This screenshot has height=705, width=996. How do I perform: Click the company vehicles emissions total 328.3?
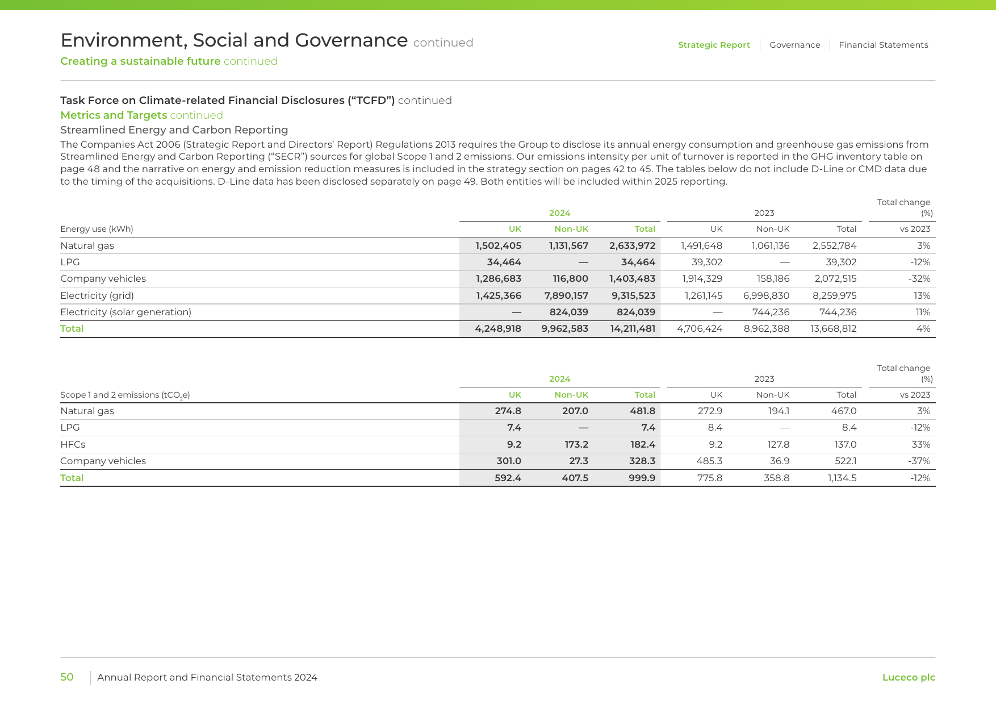642,461
